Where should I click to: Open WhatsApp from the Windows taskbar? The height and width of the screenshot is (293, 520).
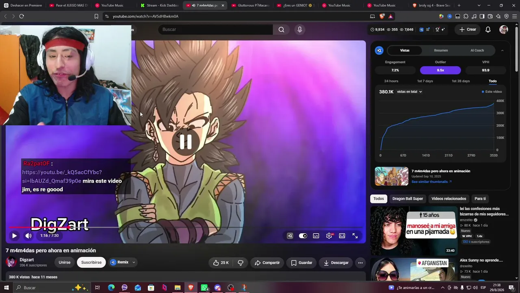coord(204,288)
